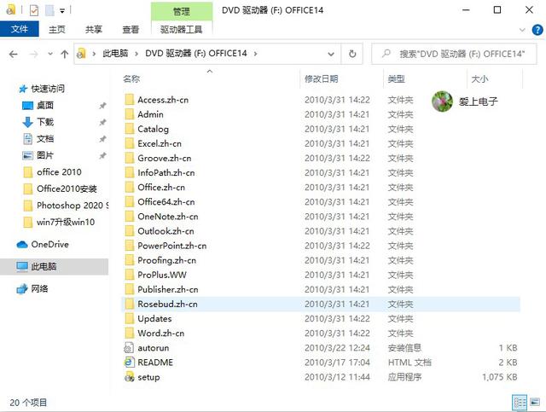
Task: Select the ProPlus.WW folder icon
Action: (129, 275)
